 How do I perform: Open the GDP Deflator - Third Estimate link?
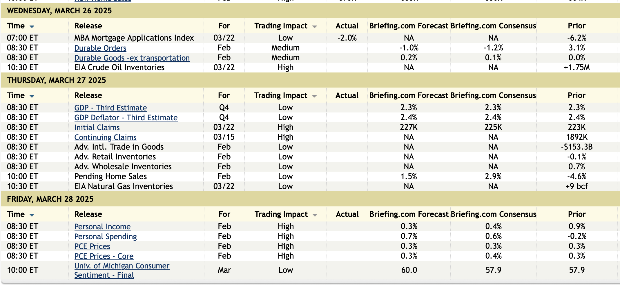pyautogui.click(x=126, y=118)
